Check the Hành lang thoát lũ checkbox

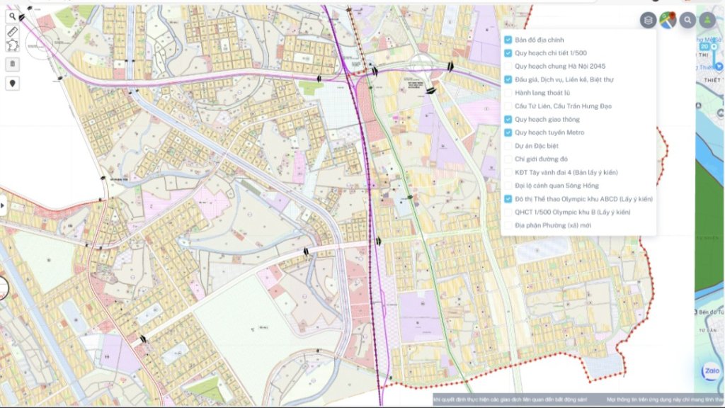point(508,93)
